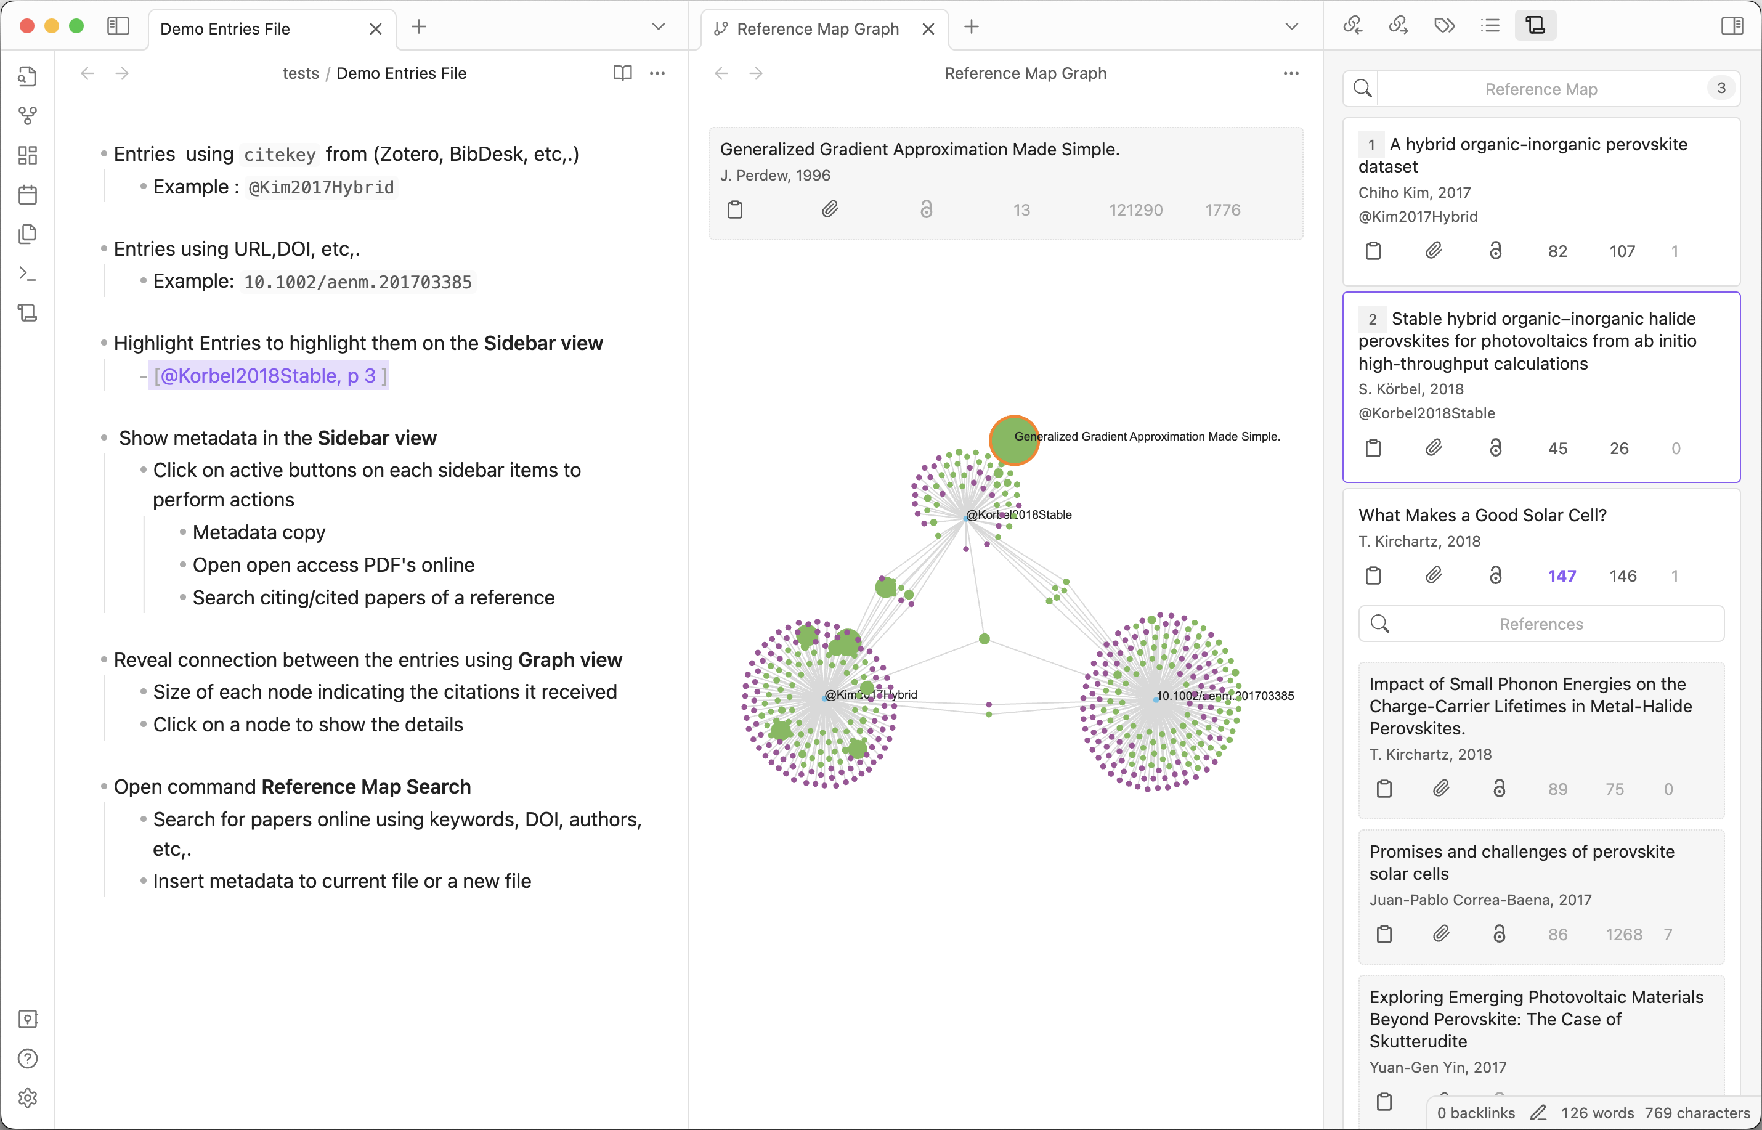Open daily note calendar icon
The height and width of the screenshot is (1130, 1762).
click(28, 195)
